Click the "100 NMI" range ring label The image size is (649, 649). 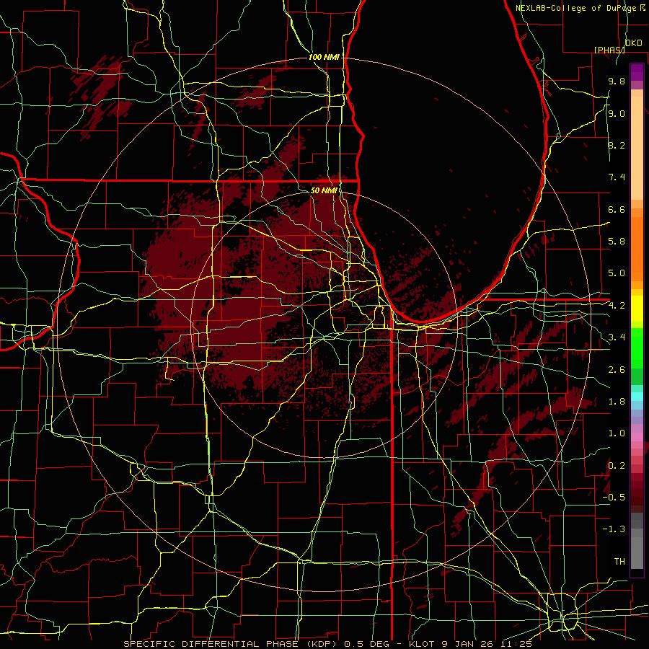[324, 57]
